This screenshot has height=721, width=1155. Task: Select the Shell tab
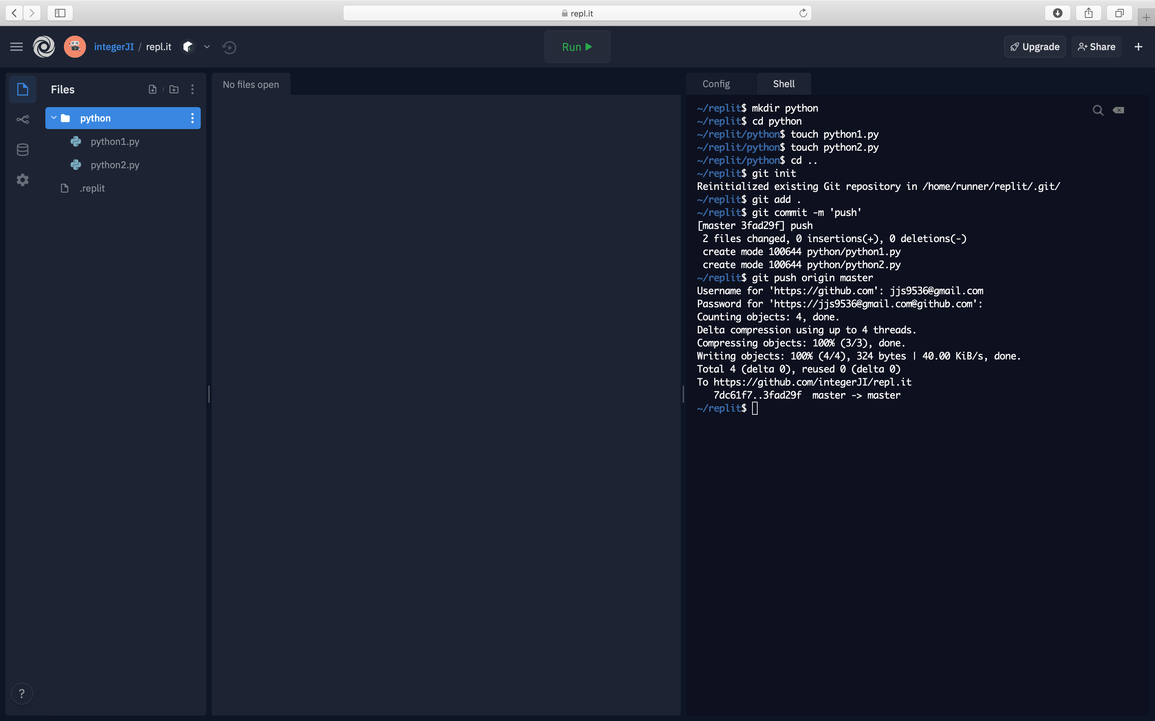[783, 84]
